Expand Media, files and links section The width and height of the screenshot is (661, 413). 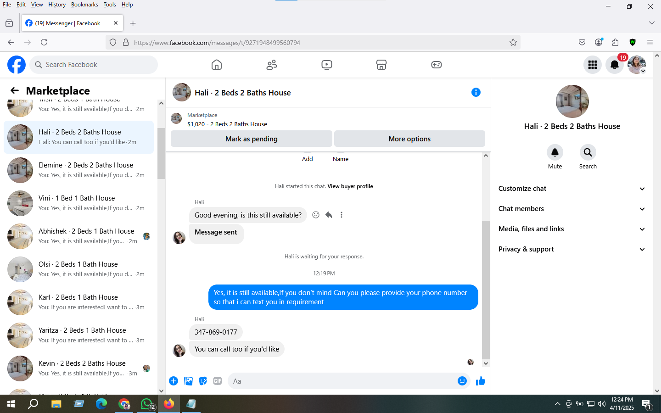point(572,229)
